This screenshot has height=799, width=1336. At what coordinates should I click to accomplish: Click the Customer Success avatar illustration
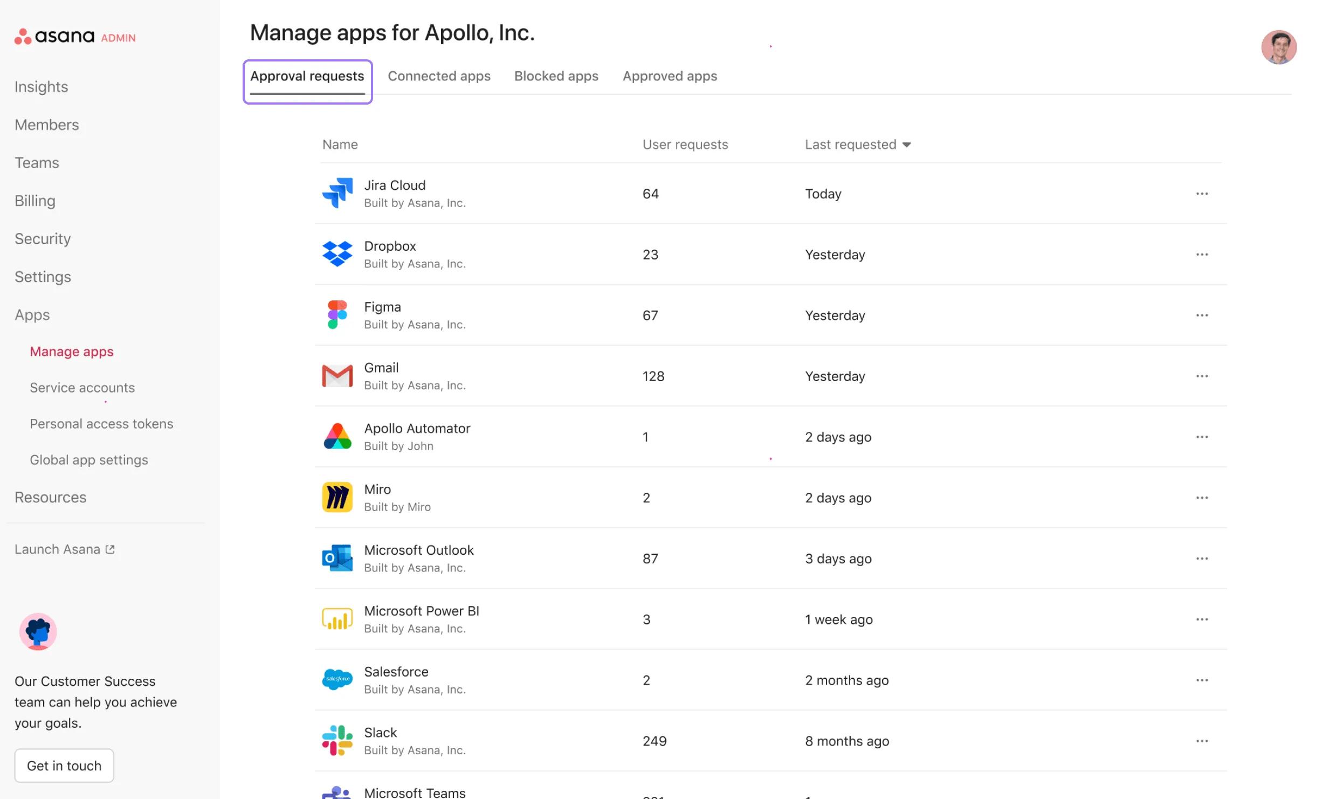tap(38, 632)
